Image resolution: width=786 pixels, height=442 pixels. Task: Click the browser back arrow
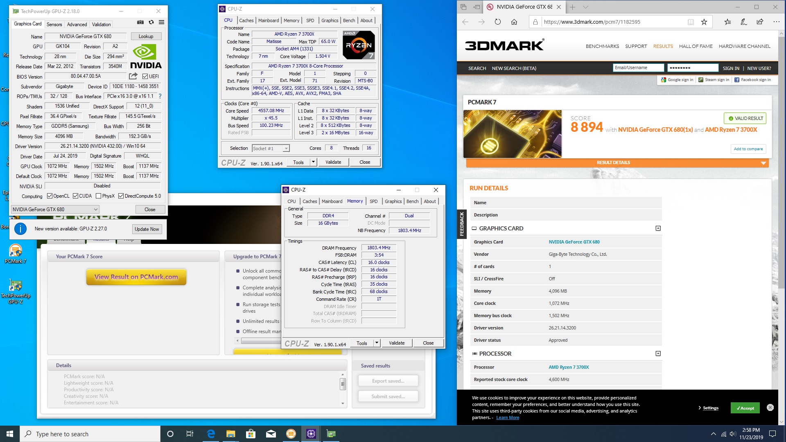click(465, 22)
